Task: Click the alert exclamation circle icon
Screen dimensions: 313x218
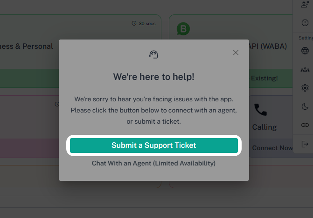Action: pyautogui.click(x=305, y=22)
